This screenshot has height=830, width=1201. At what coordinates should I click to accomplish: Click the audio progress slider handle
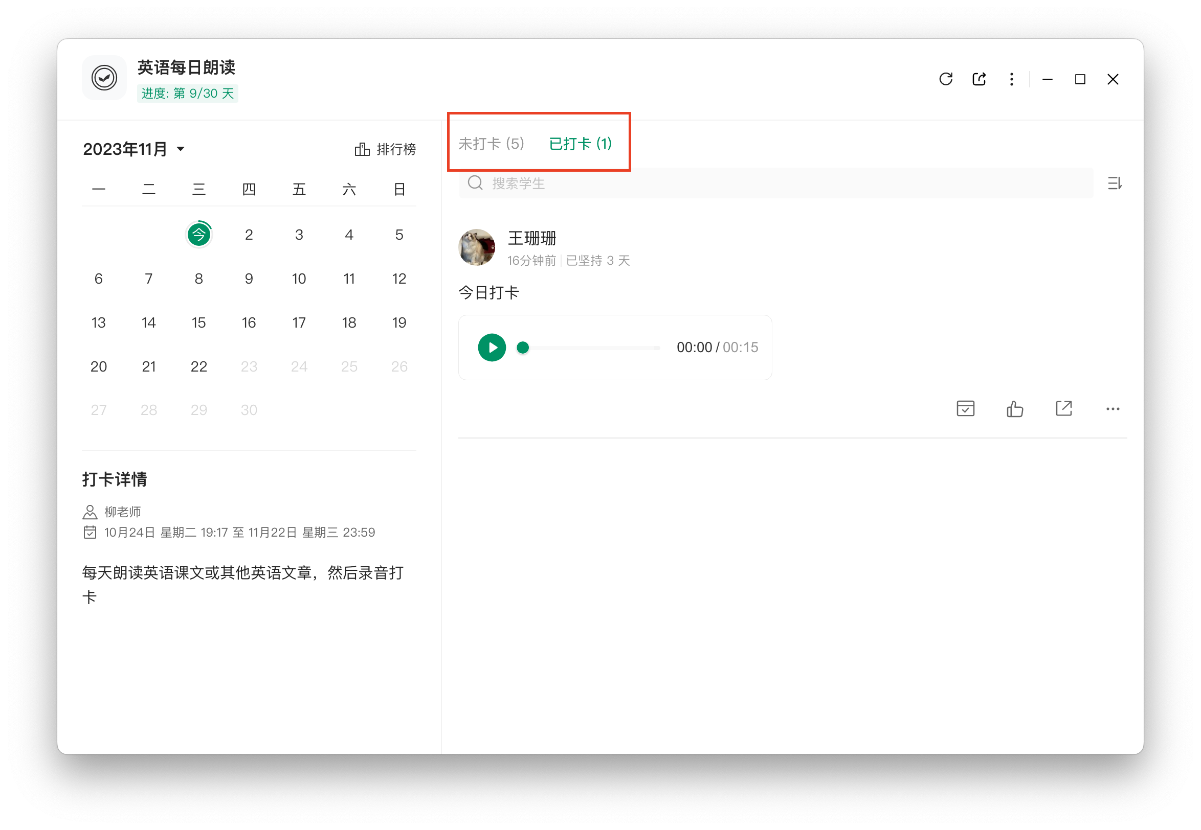pyautogui.click(x=523, y=348)
